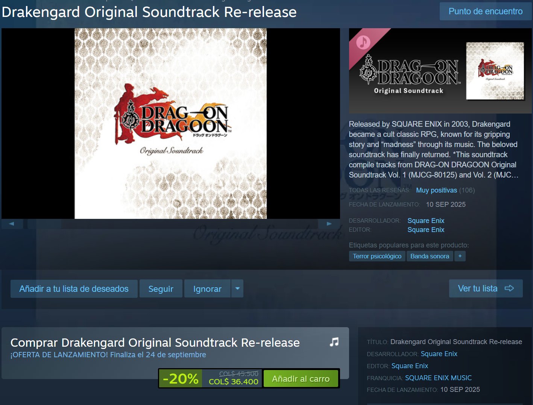Click the large album artwork in media viewer

point(170,123)
